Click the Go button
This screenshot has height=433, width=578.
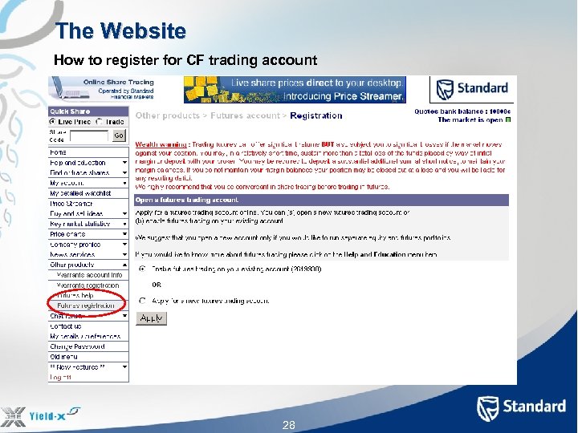119,136
